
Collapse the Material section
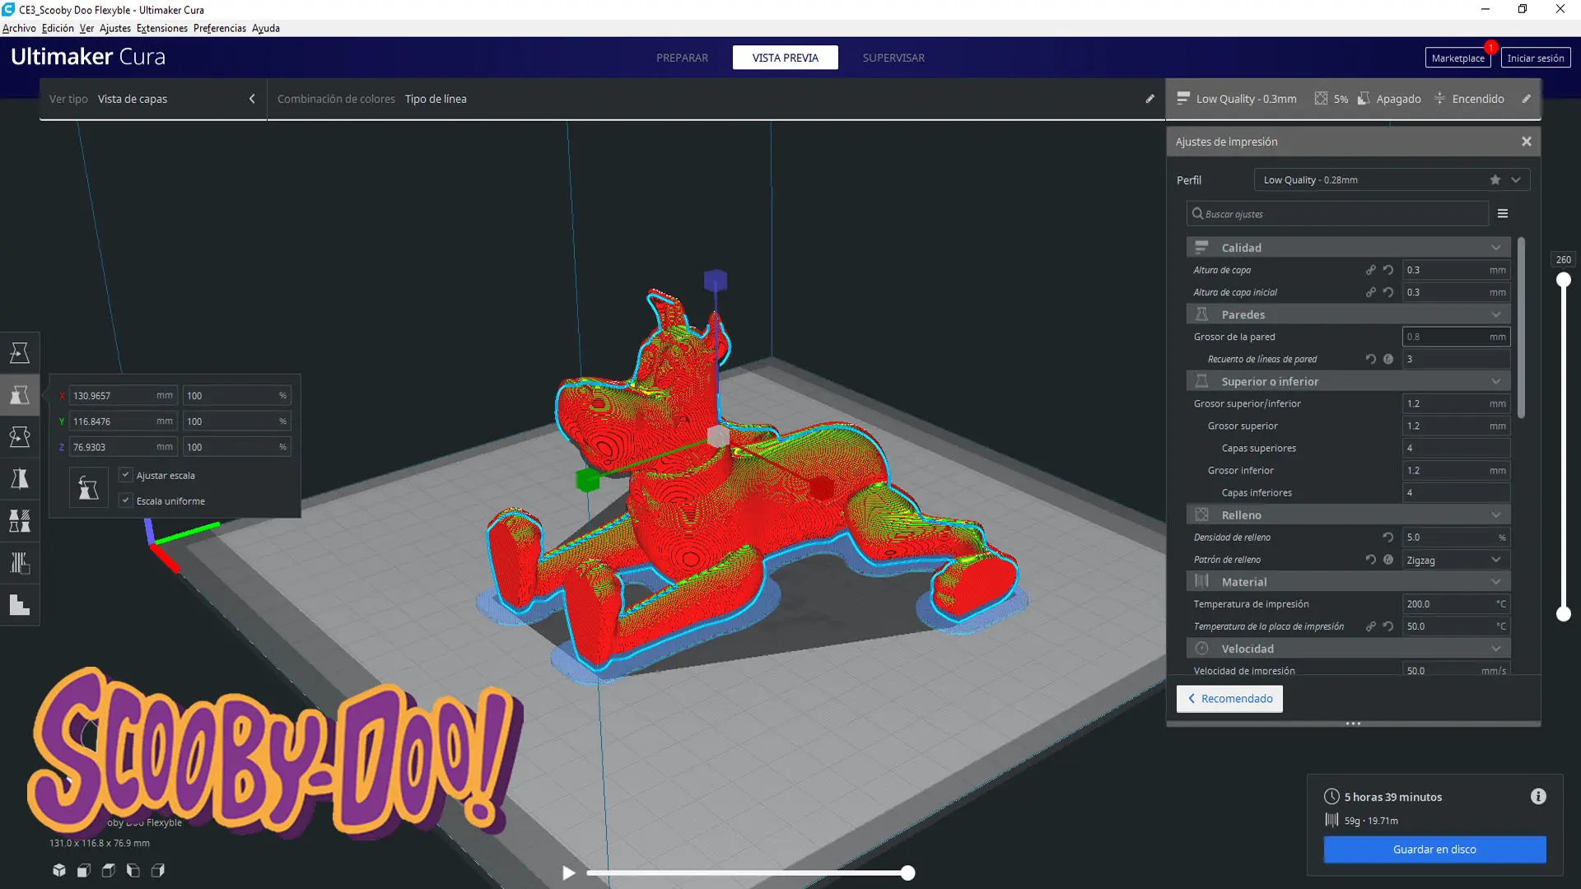[x=1348, y=581]
